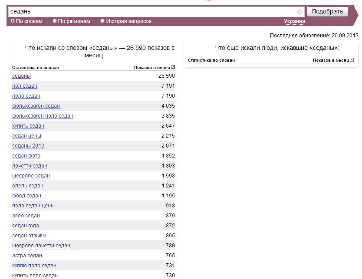The height and width of the screenshot is (279, 362).
Task: Open the 'Украина' region selector
Action: pos(294,21)
